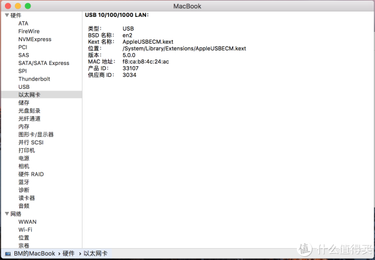Zoom the MacBook window with green button
This screenshot has width=375, height=260.
[27, 6]
